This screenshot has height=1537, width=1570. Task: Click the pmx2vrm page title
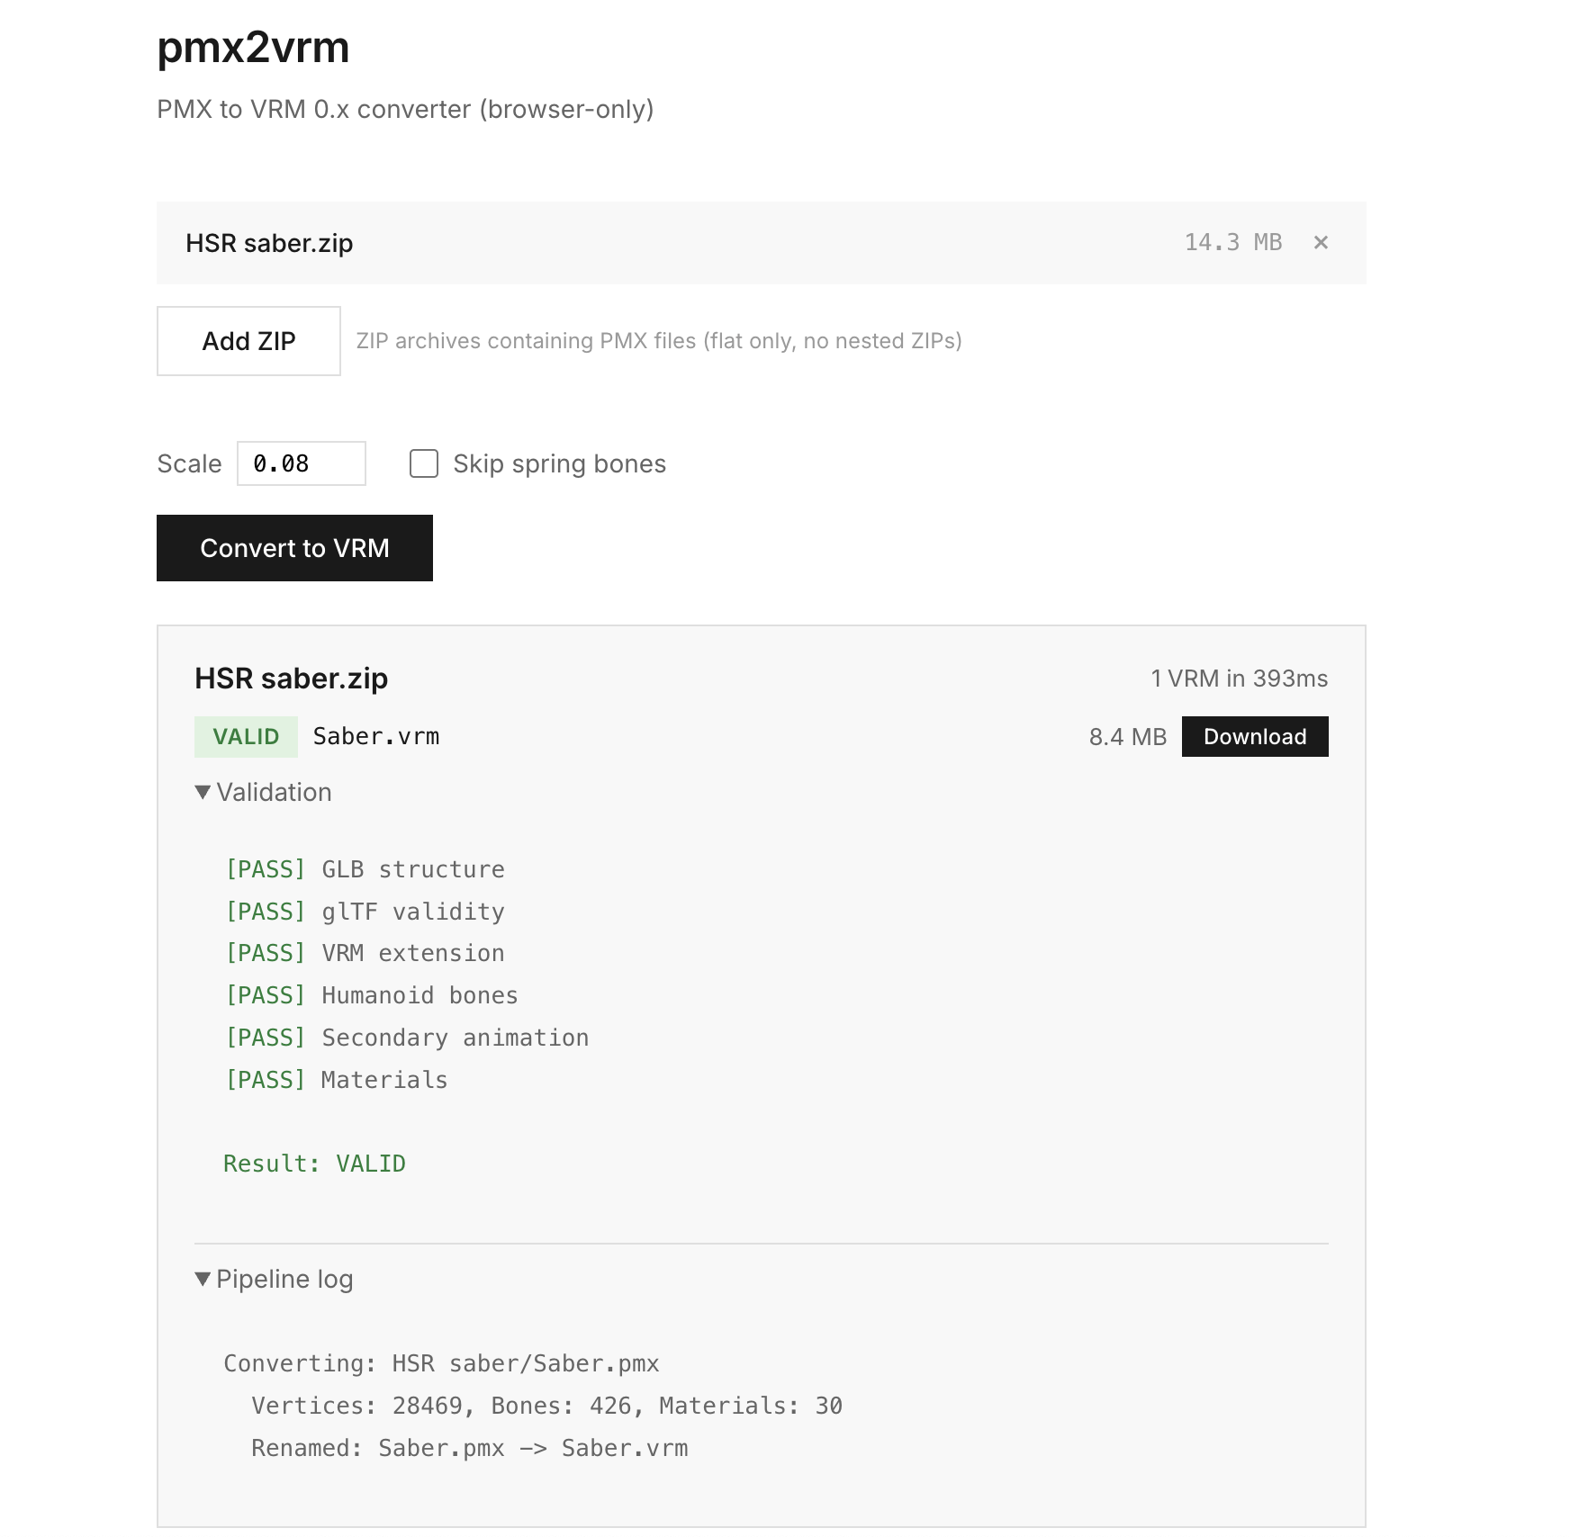(x=253, y=49)
